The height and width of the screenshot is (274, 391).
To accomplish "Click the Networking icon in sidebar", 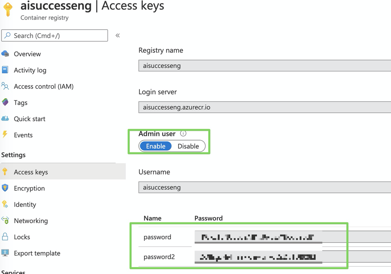I will 5,221.
